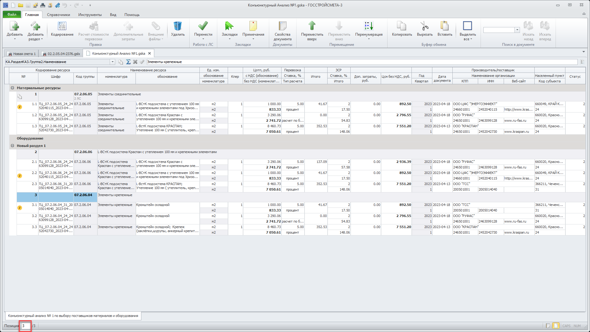Viewport: 590px width, 332px height.
Task: Click the formula field with Элементы крепежные
Action: (x=362, y=62)
